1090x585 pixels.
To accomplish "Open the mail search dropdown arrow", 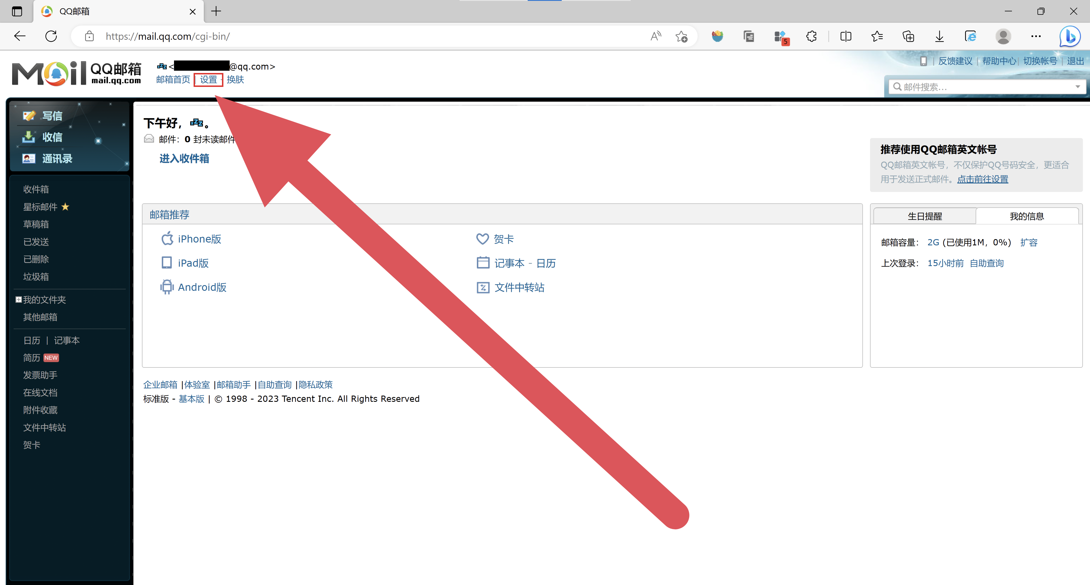I will [x=1077, y=87].
